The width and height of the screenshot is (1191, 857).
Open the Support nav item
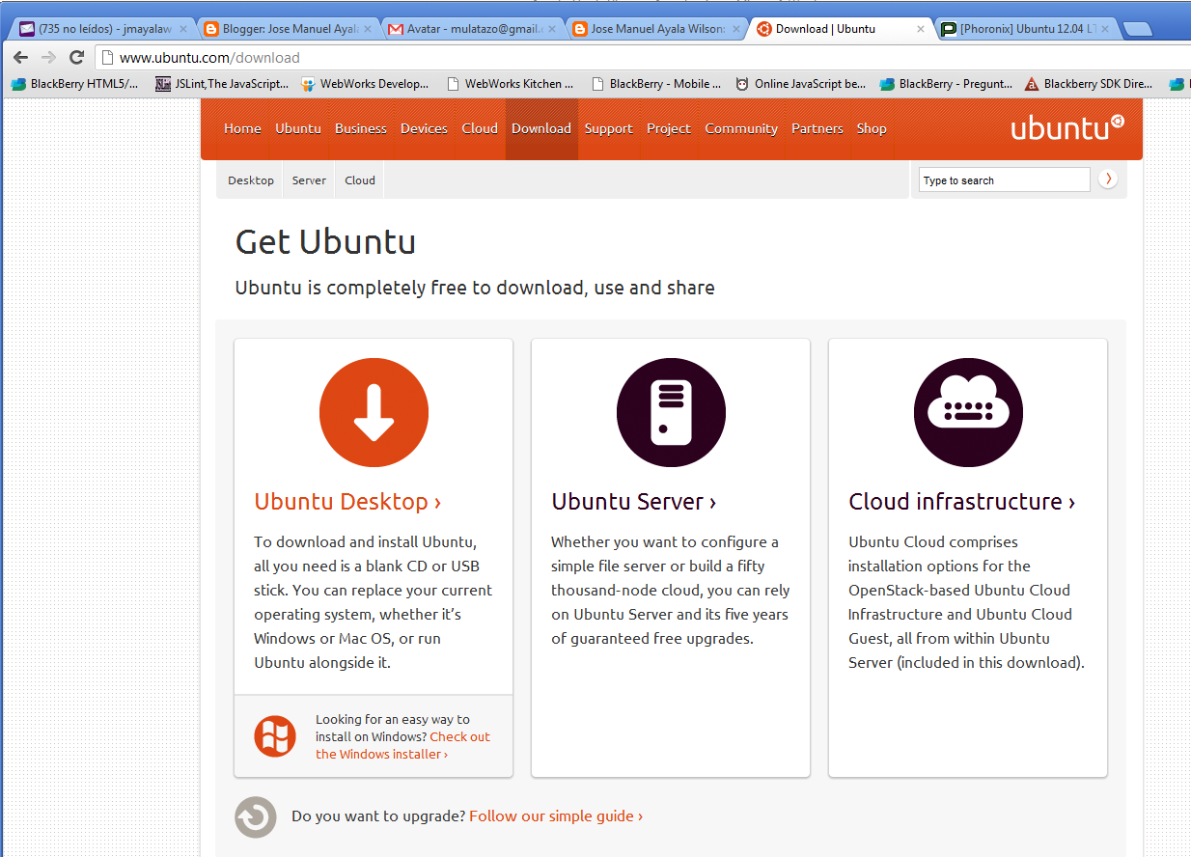click(609, 128)
